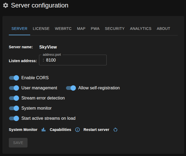This screenshot has height=156, width=186.
Task: Click the SkyView server name text
Action: click(48, 47)
